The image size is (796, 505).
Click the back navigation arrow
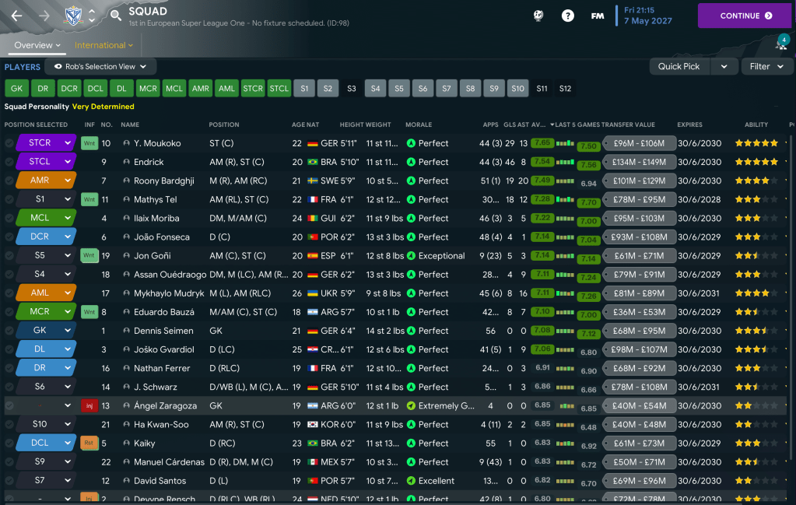coord(17,16)
